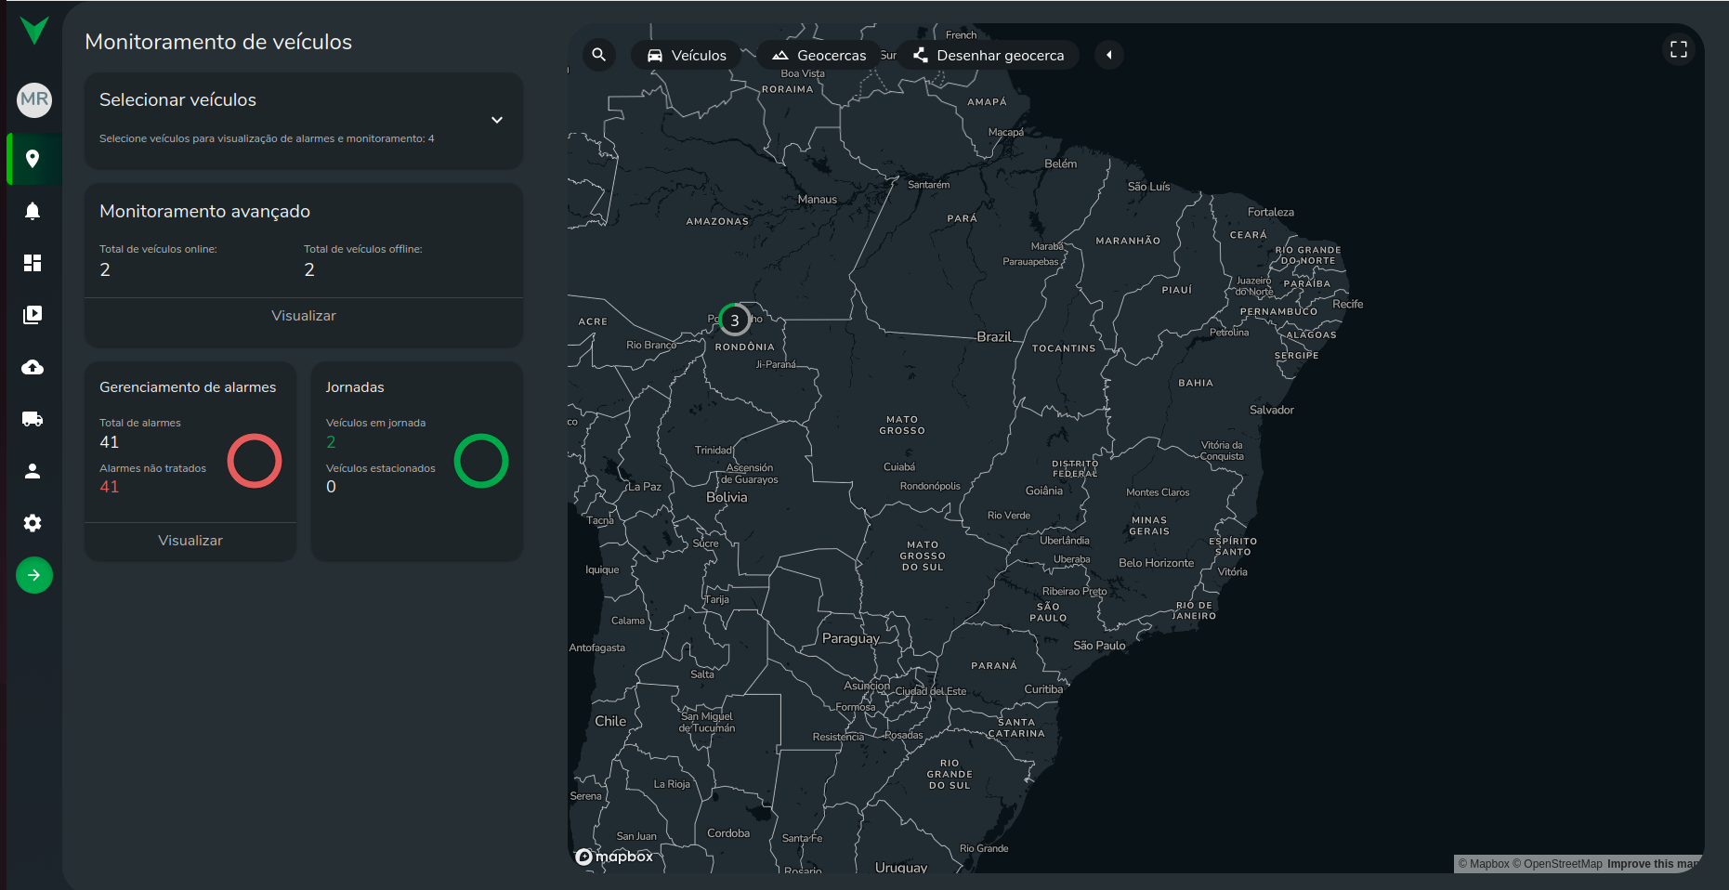Open the notifications bell in the sidebar
The image size is (1729, 890).
[x=33, y=211]
